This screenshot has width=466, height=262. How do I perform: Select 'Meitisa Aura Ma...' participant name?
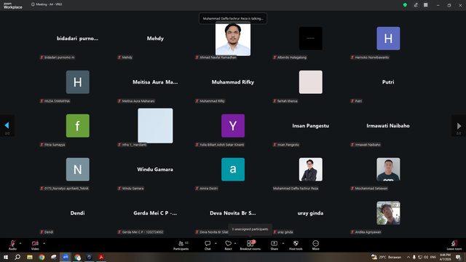pyautogui.click(x=155, y=82)
